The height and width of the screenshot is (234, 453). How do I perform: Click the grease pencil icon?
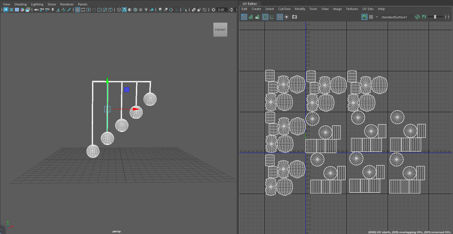[69, 10]
